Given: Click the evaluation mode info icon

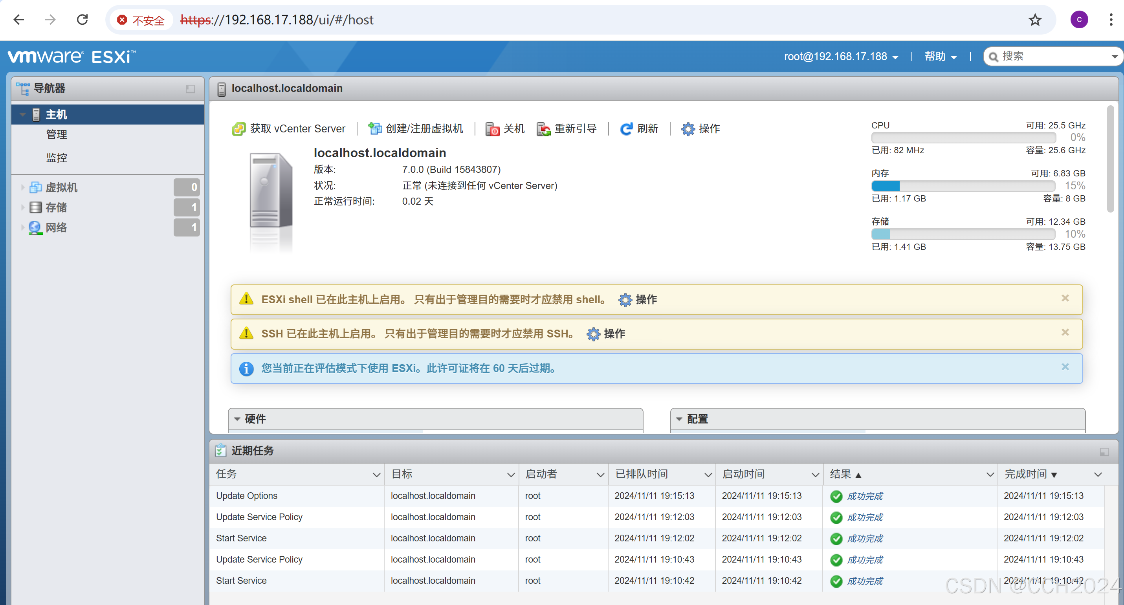Looking at the screenshot, I should [x=247, y=368].
